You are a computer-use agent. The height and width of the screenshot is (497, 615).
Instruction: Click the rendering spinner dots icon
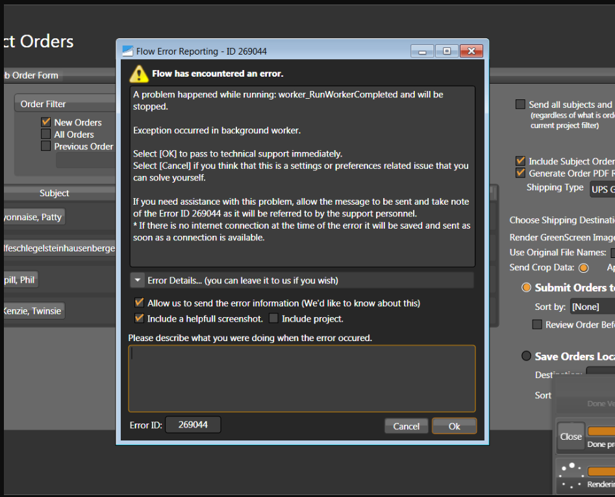pos(571,476)
